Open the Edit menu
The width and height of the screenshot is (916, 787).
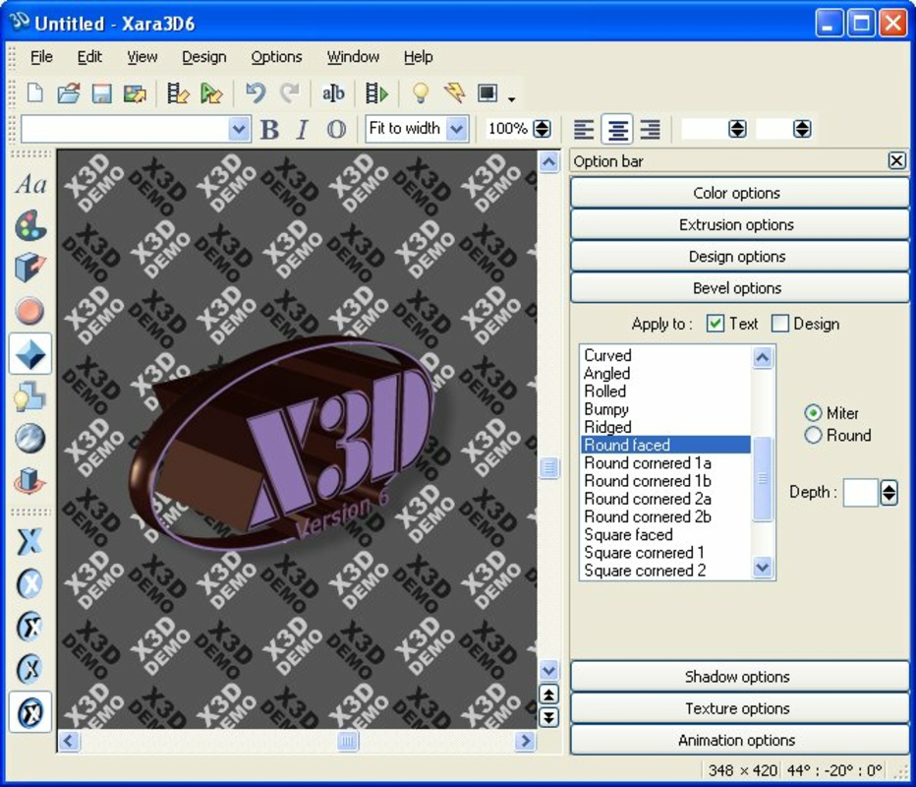pos(89,57)
